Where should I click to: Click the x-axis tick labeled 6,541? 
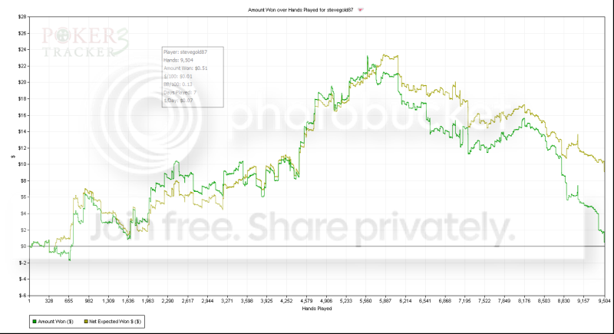click(425, 301)
